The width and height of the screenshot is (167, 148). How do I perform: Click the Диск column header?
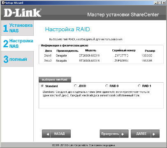49,51
